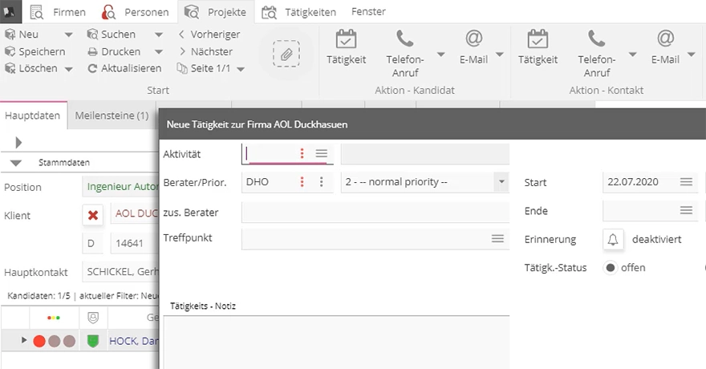Image resolution: width=706 pixels, height=369 pixels.
Task: Click the Erinnerung bell icon
Action: [613, 239]
